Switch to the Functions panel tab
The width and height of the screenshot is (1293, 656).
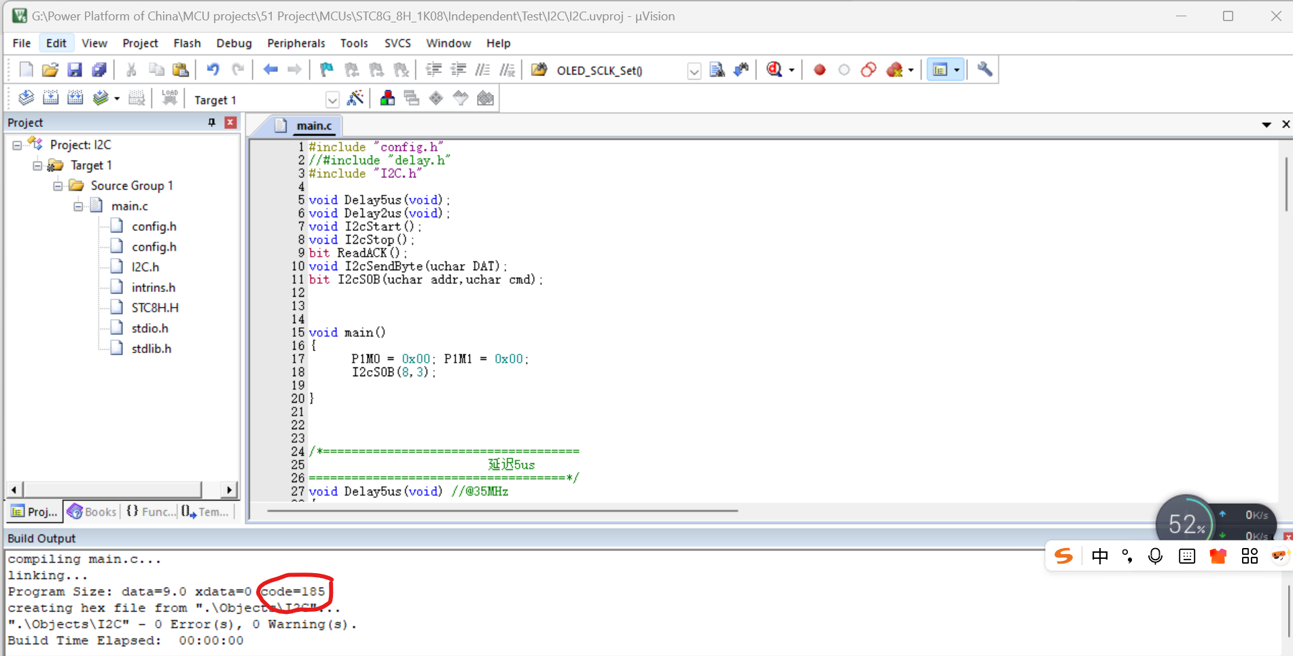(149, 512)
